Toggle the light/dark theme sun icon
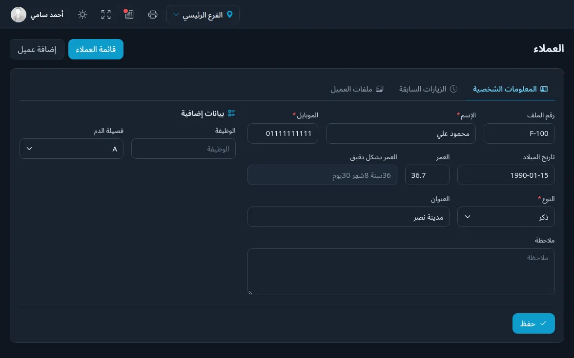The width and height of the screenshot is (574, 358). [x=82, y=15]
